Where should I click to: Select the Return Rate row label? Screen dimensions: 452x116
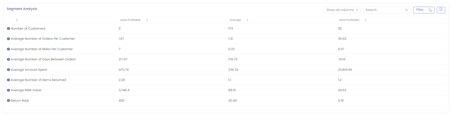20,101
